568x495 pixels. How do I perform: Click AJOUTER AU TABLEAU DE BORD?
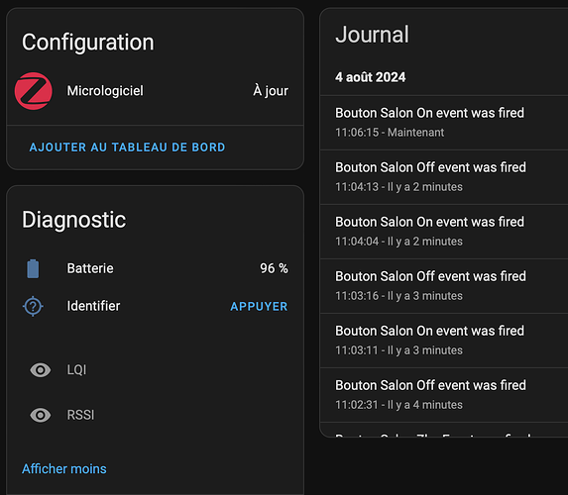tap(127, 148)
